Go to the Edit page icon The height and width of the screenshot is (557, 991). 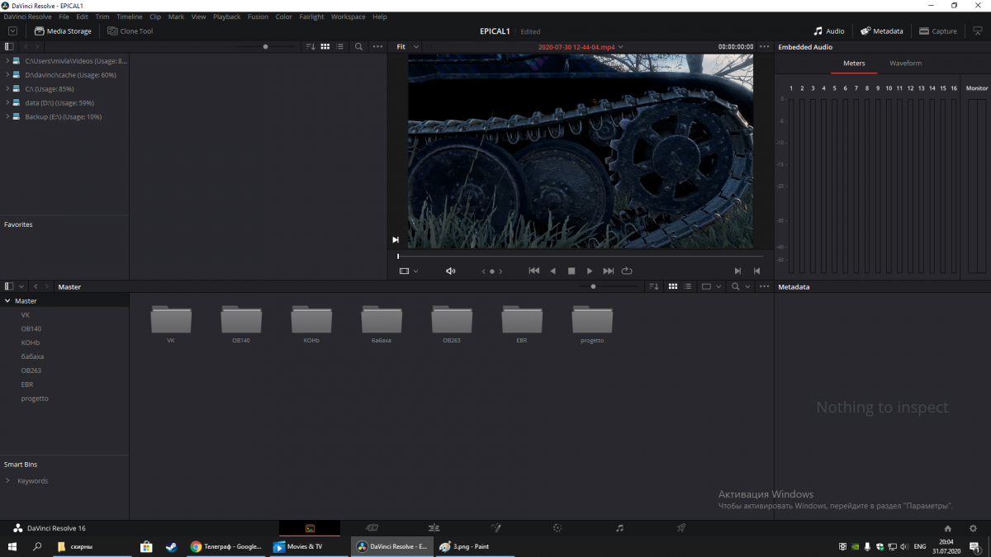tap(434, 528)
